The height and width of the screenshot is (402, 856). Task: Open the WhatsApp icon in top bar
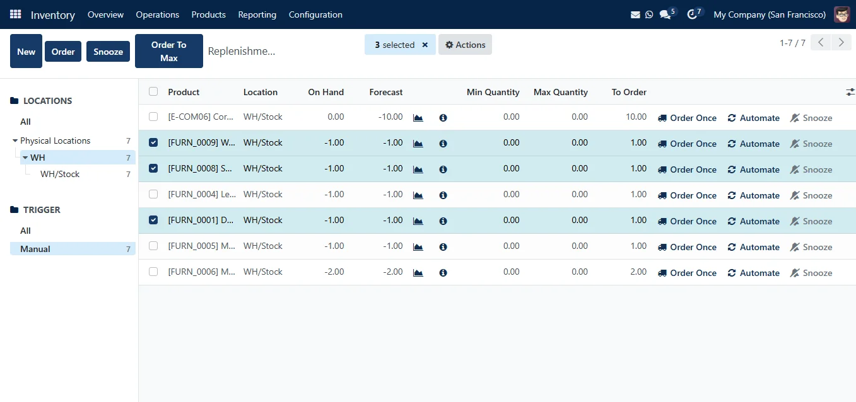649,14
